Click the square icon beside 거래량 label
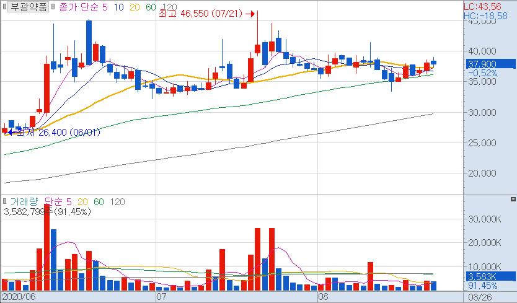The height and width of the screenshot is (303, 517). (x=4, y=201)
